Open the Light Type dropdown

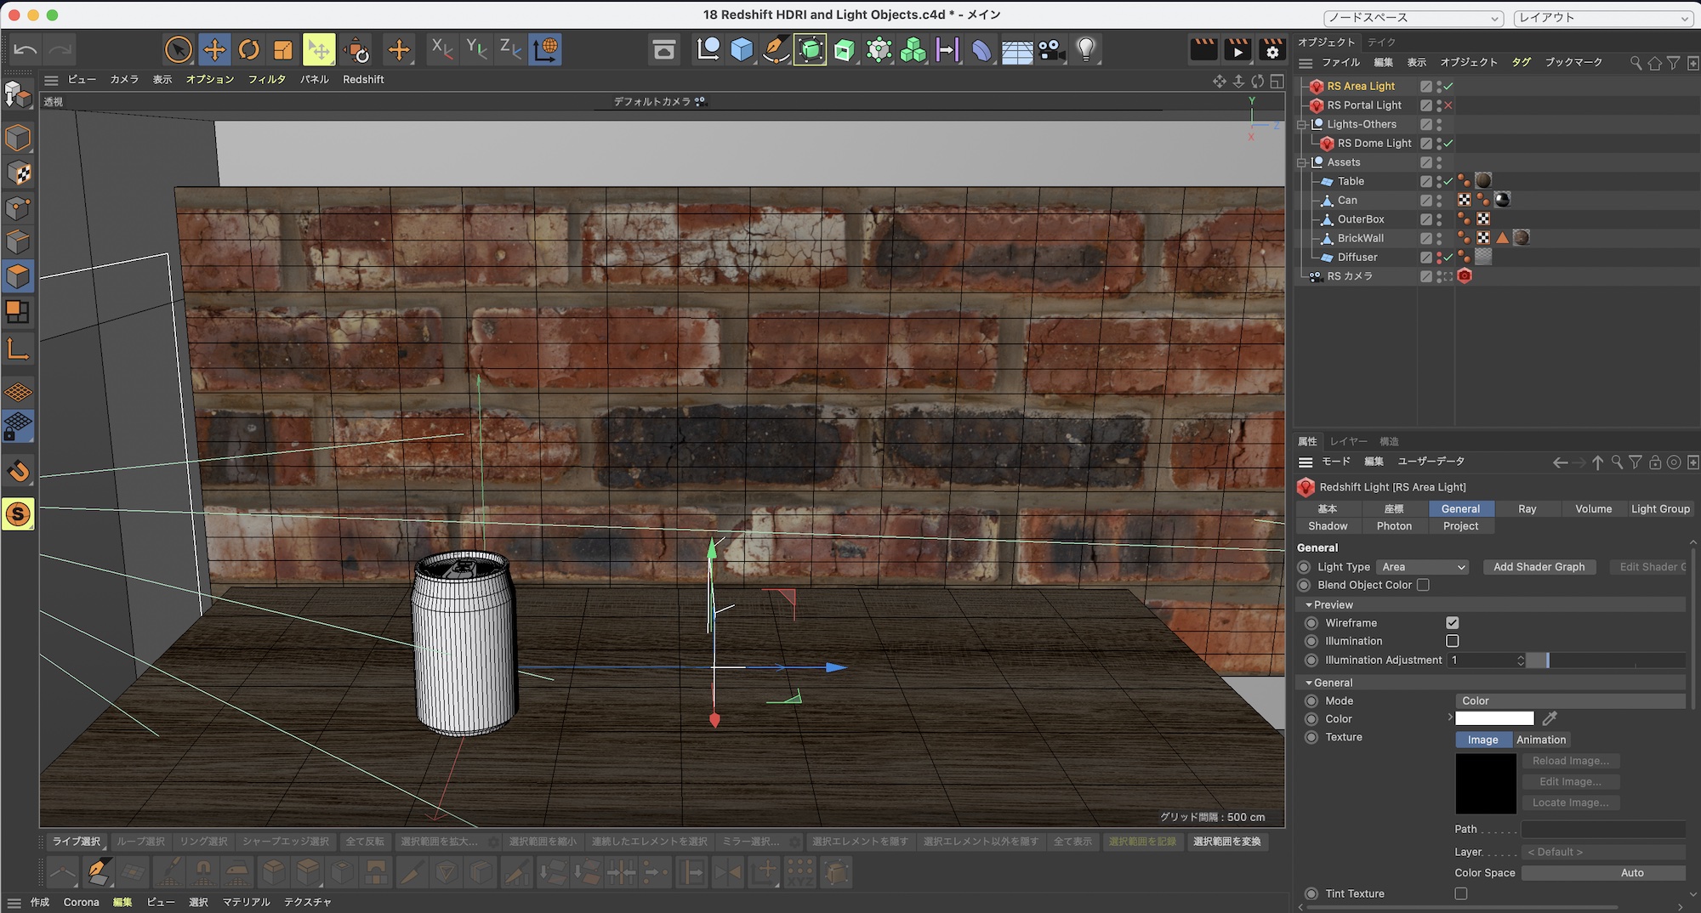point(1423,567)
